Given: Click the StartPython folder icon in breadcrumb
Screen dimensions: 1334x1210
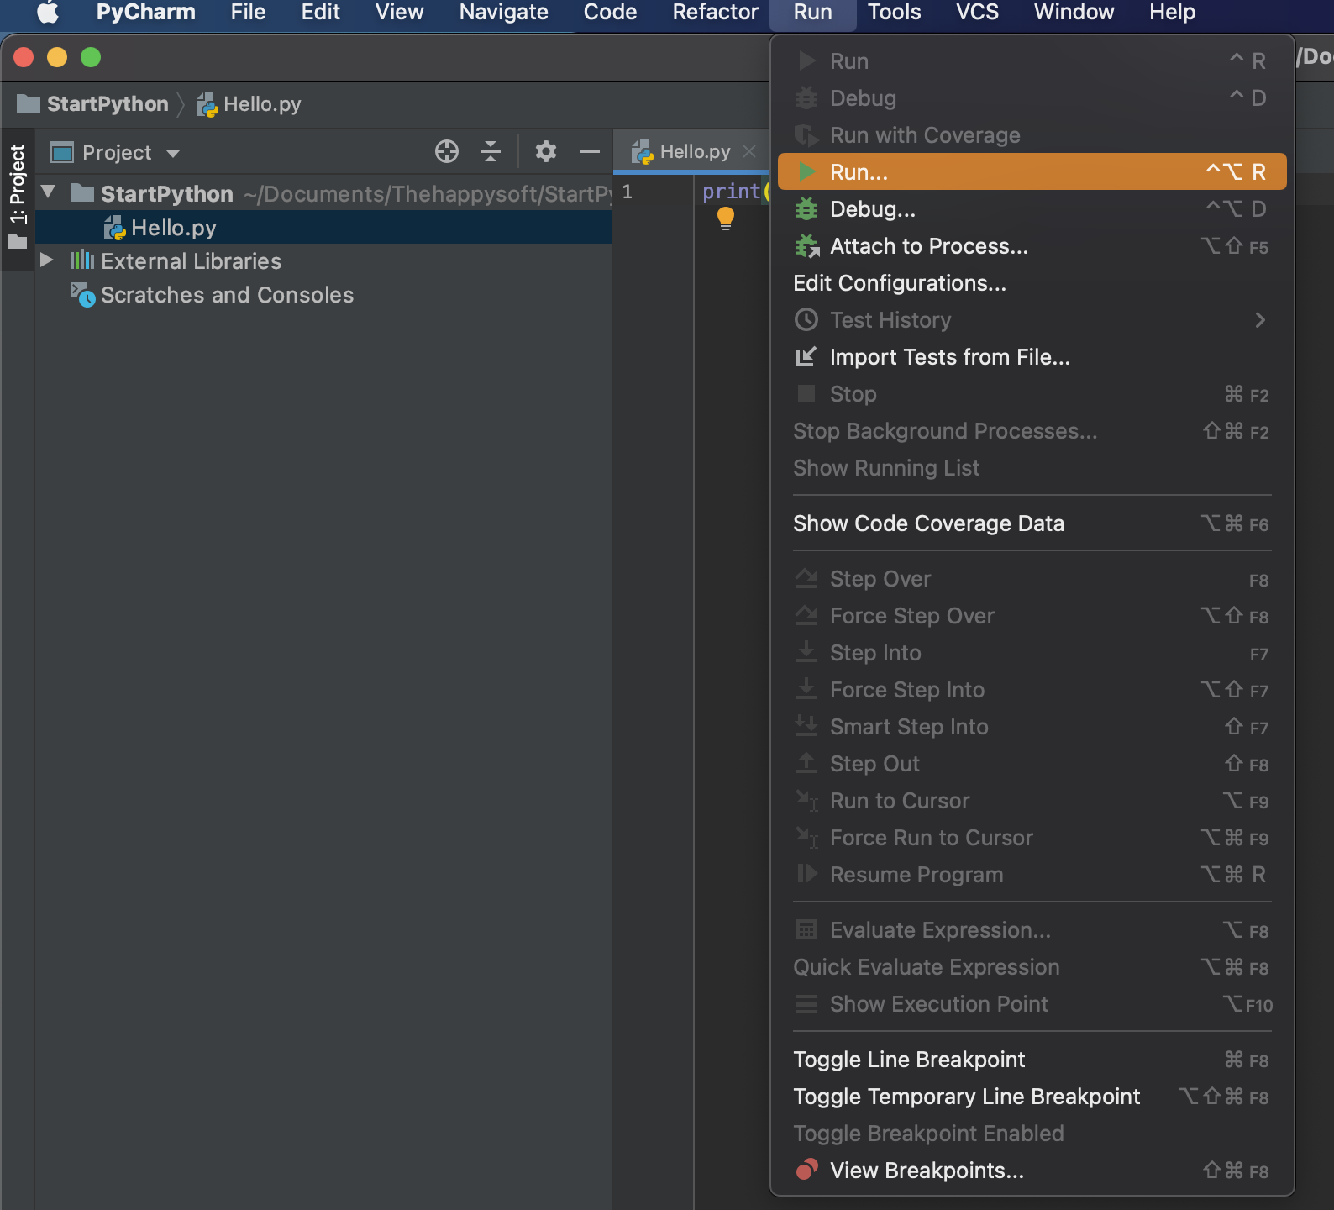Looking at the screenshot, I should click(29, 103).
